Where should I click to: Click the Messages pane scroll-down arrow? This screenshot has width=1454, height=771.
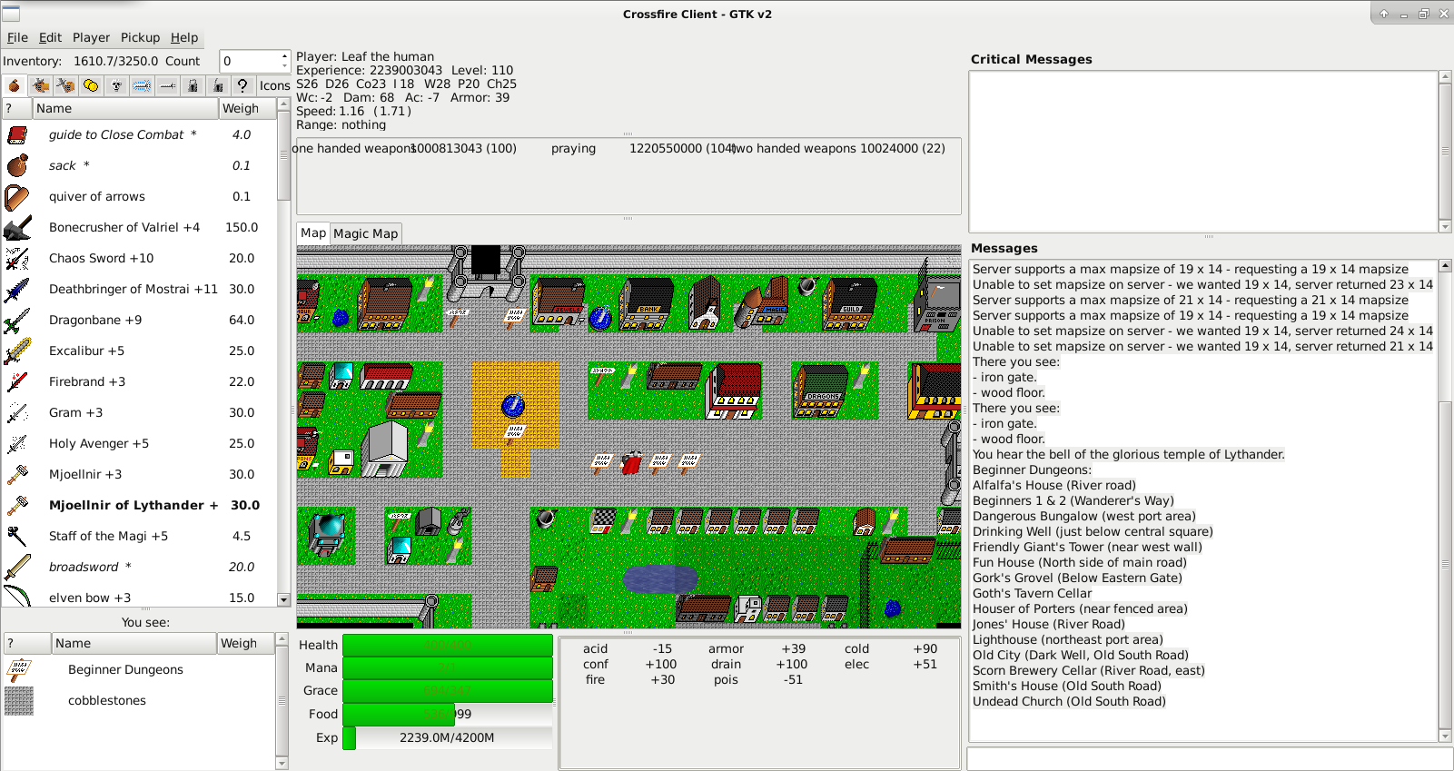click(x=1445, y=736)
